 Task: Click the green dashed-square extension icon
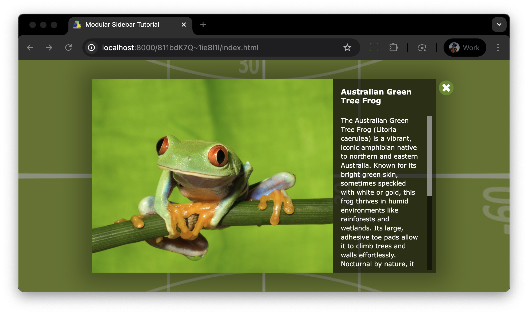[374, 48]
